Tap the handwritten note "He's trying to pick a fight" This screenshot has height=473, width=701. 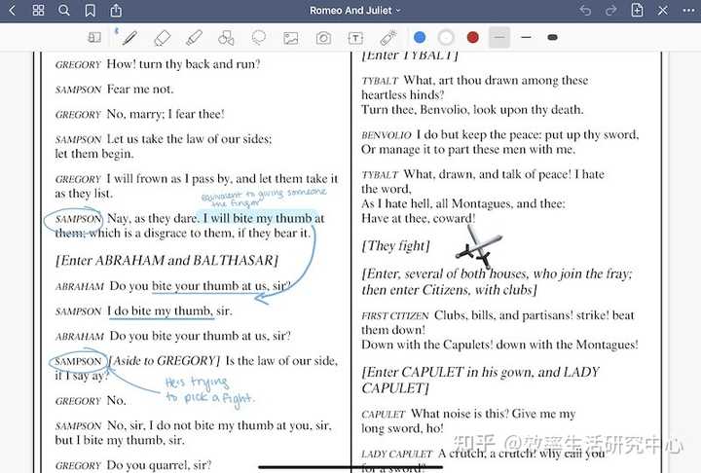coord(209,390)
